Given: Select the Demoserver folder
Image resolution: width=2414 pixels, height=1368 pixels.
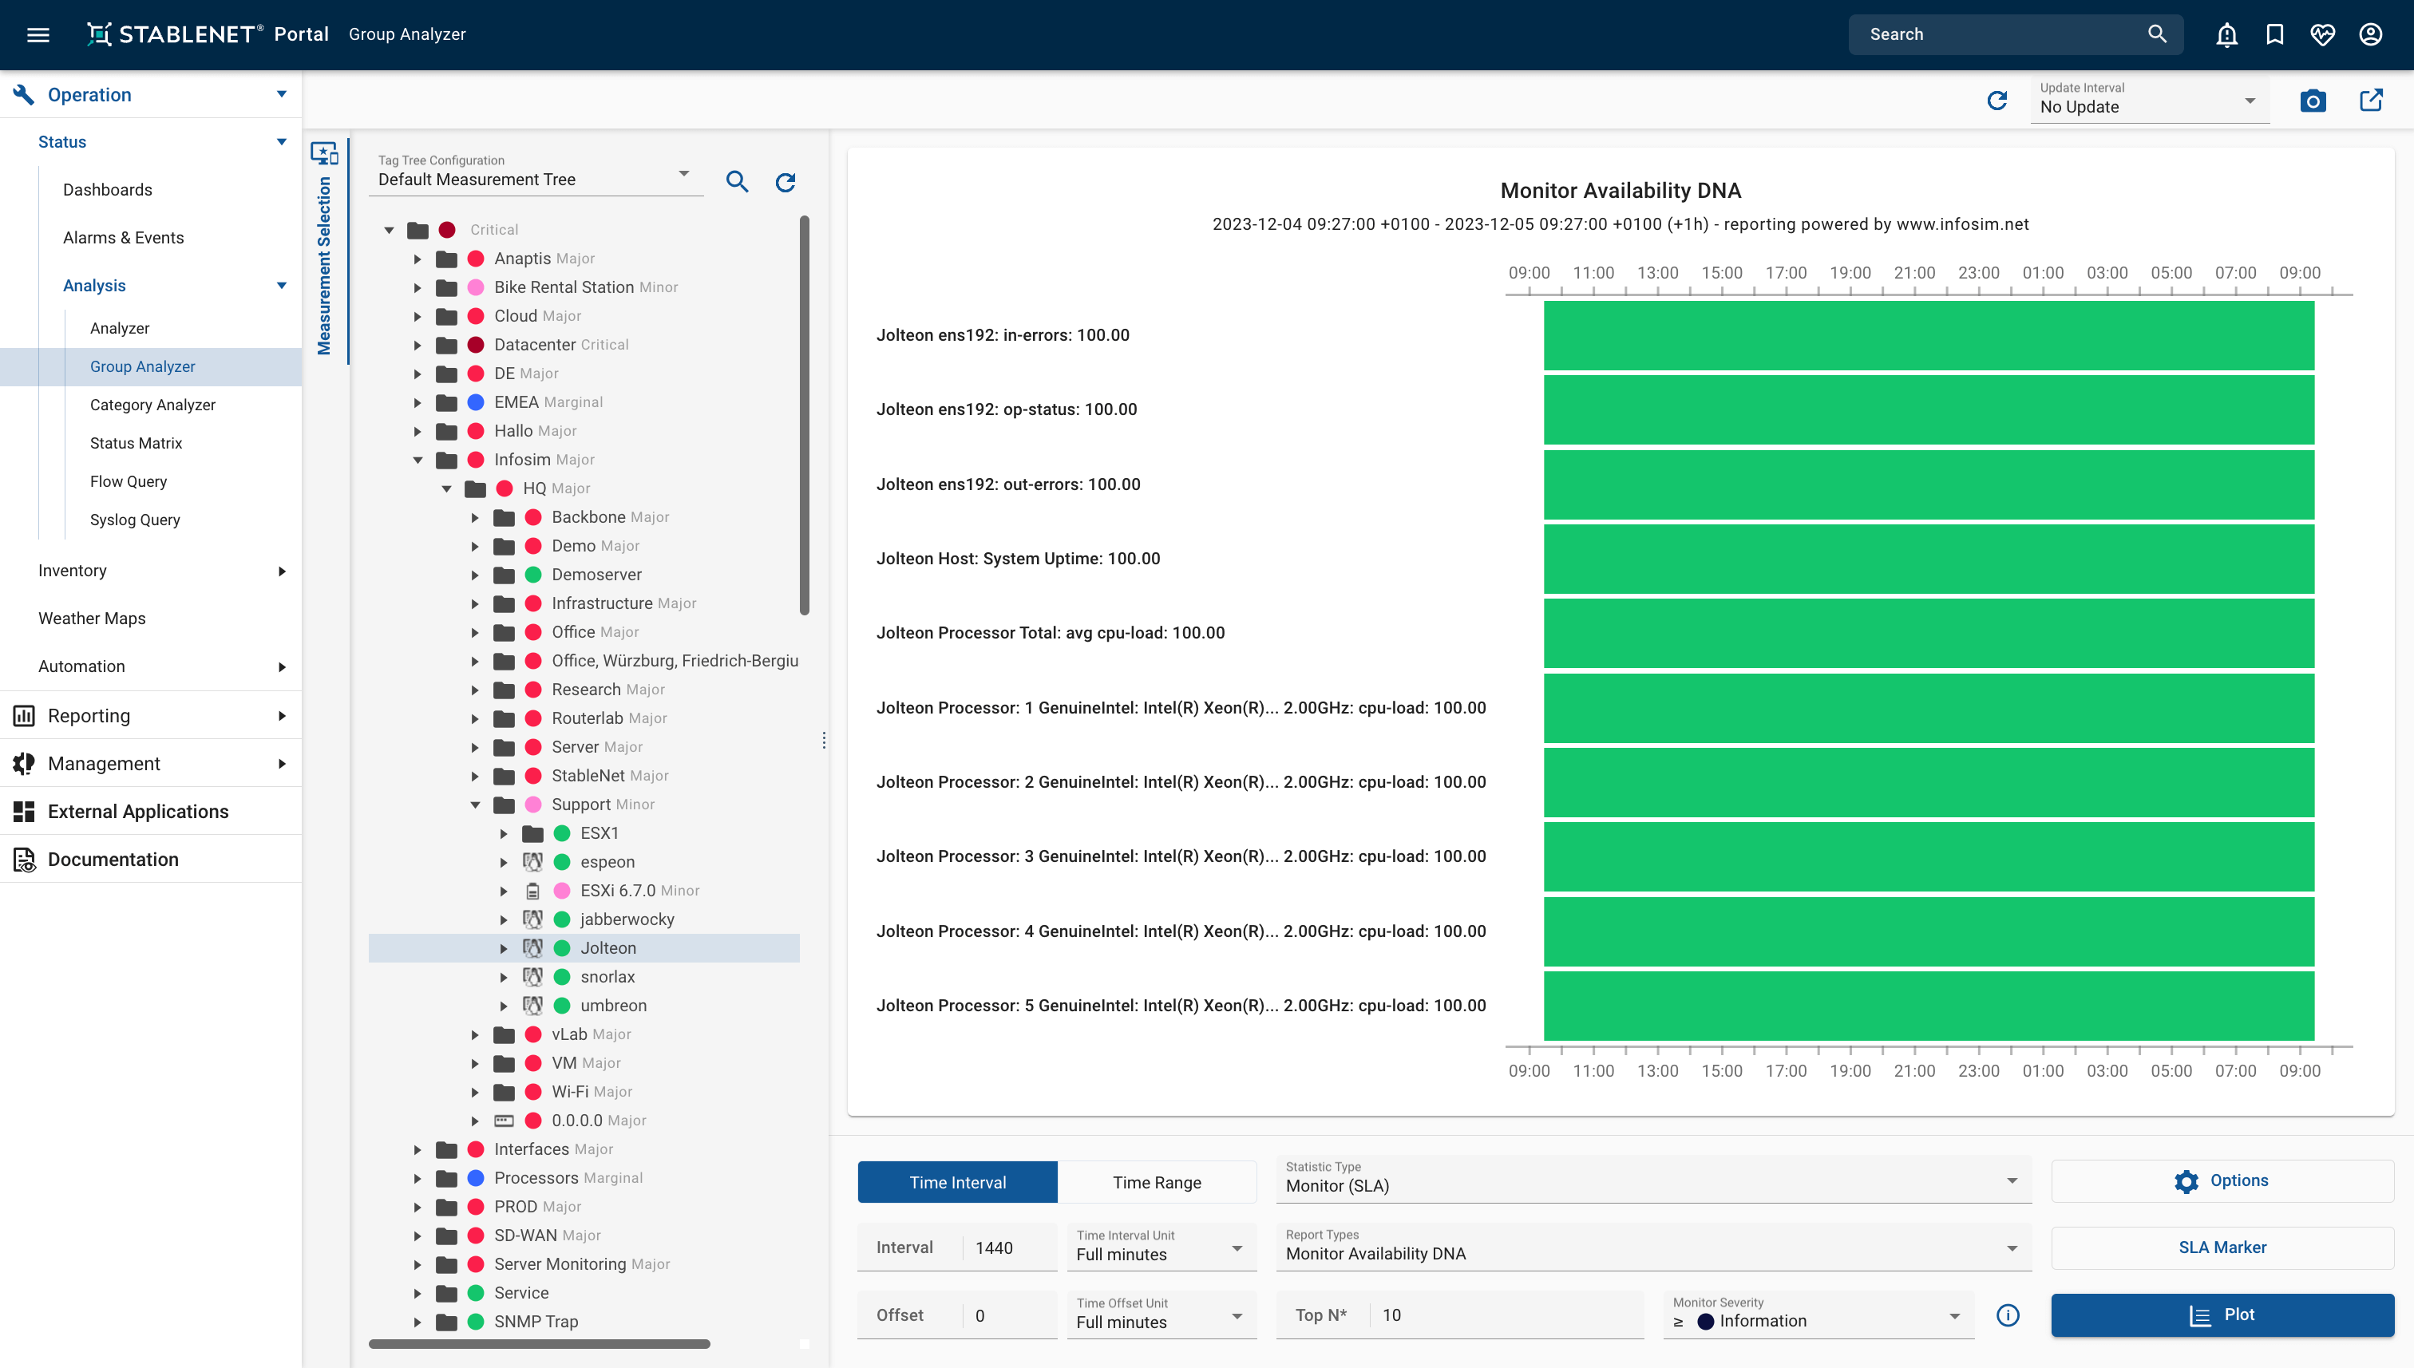Looking at the screenshot, I should click(x=596, y=575).
